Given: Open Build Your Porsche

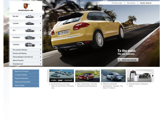Looking at the screenshot, I should pos(26,71).
